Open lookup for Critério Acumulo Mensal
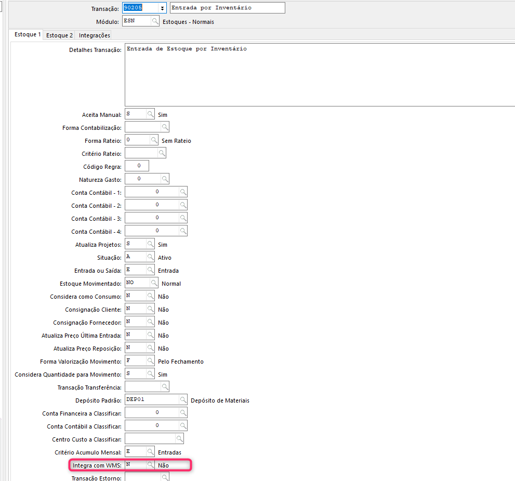Viewport: 515px width, 481px height. click(x=150, y=451)
